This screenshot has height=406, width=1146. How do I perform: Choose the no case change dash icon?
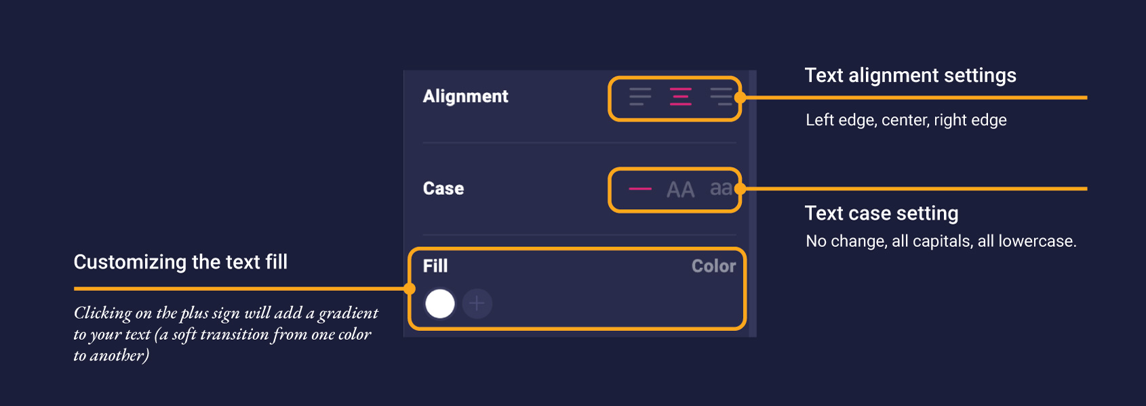pyautogui.click(x=639, y=189)
